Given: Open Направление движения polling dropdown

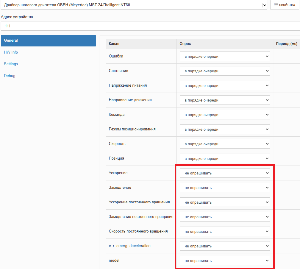Looking at the screenshot, I should point(225,100).
